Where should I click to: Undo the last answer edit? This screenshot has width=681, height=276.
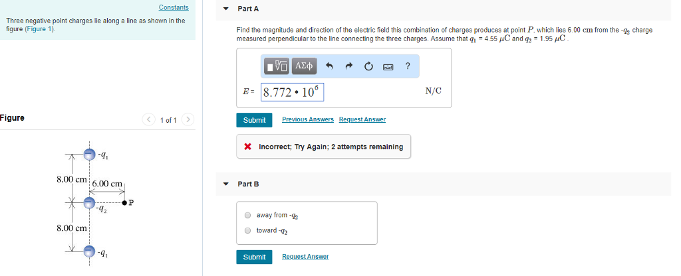click(329, 66)
